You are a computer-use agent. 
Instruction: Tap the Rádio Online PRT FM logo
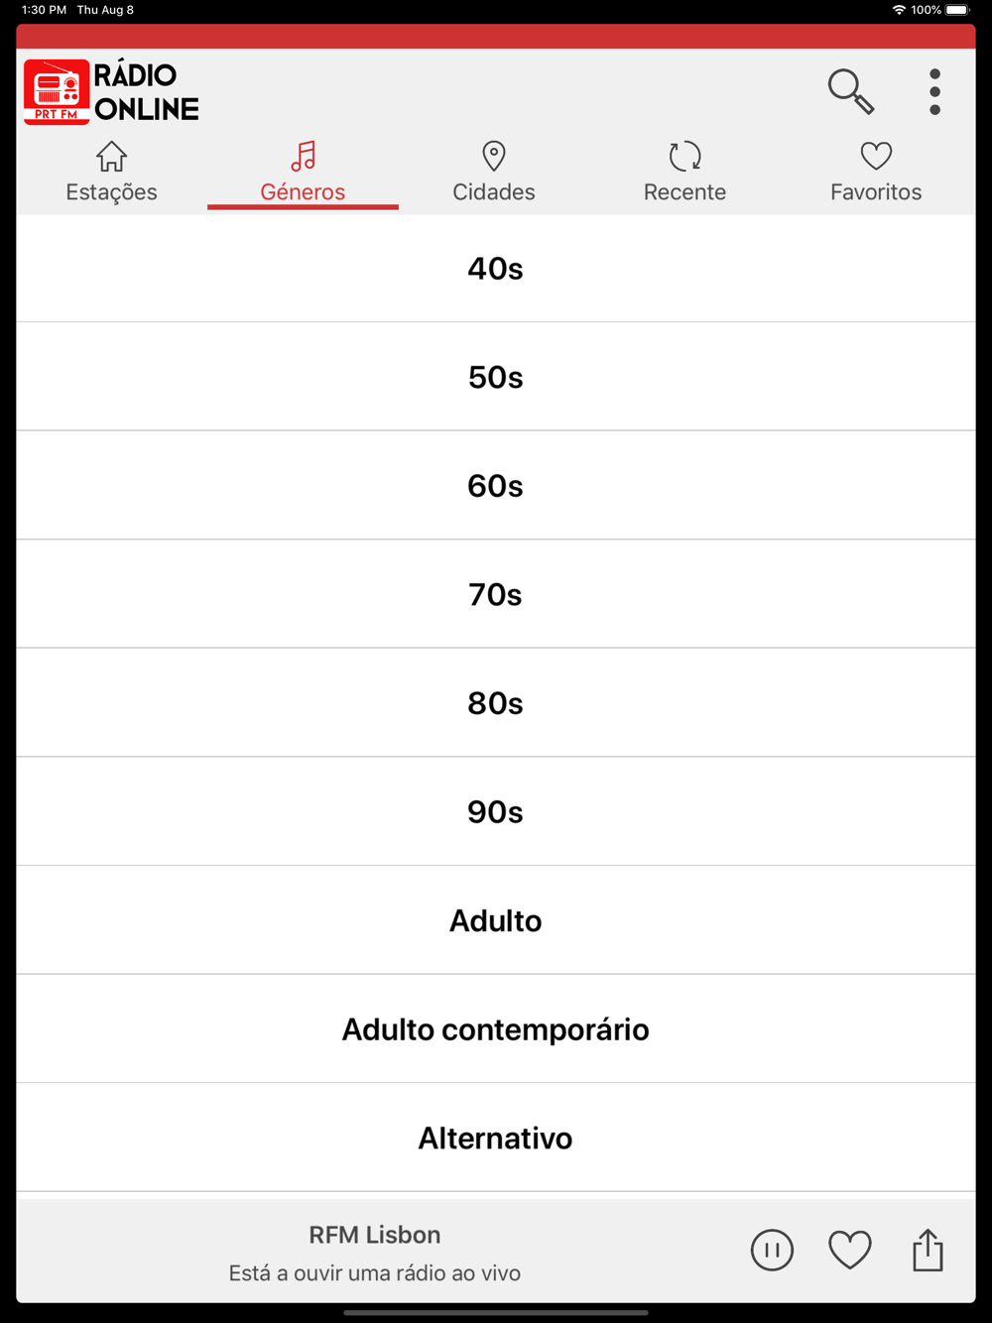(x=111, y=92)
